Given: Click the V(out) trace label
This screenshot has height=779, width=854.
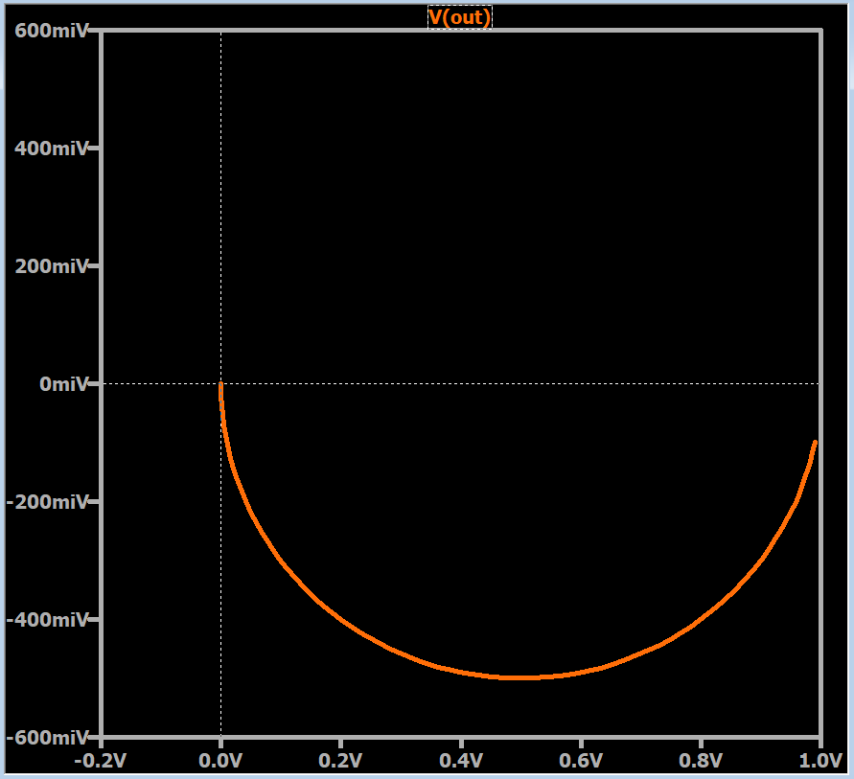Looking at the screenshot, I should pos(461,15).
